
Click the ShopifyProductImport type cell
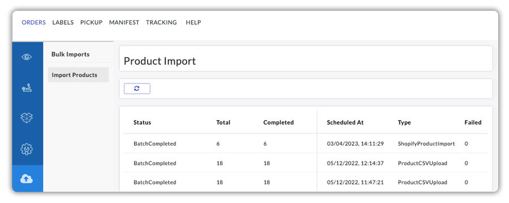coord(426,143)
